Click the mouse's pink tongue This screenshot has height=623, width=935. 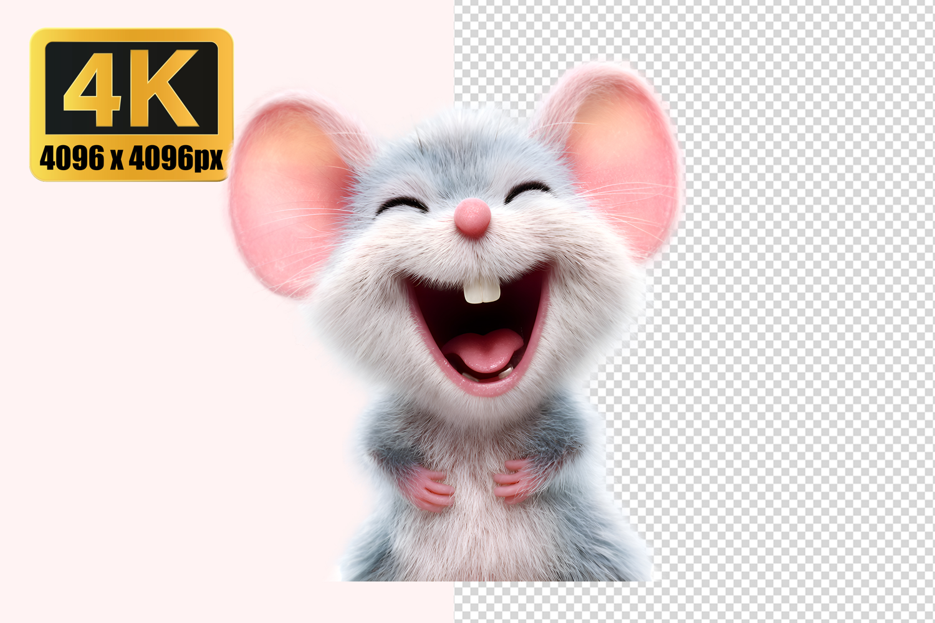[484, 350]
